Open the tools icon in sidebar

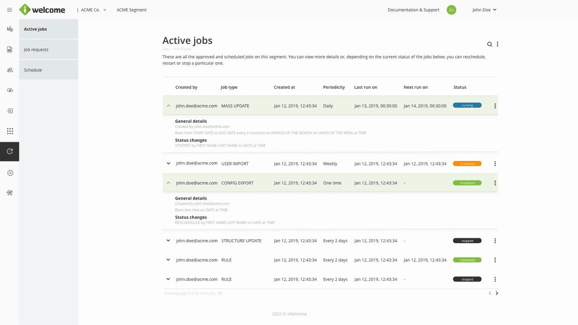pos(10,193)
